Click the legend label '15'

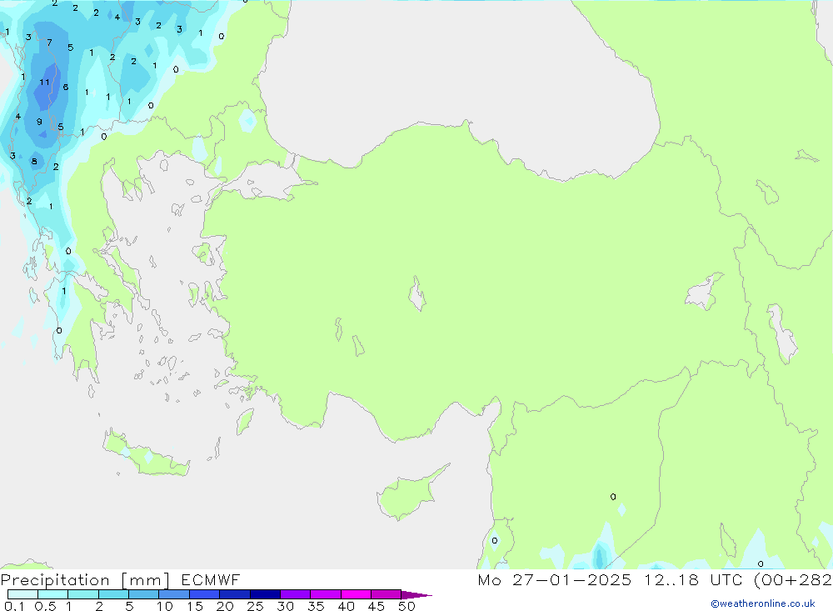click(x=194, y=606)
